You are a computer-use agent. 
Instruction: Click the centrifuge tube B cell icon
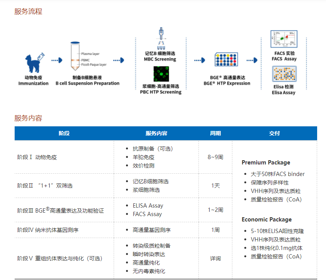coord(75,57)
